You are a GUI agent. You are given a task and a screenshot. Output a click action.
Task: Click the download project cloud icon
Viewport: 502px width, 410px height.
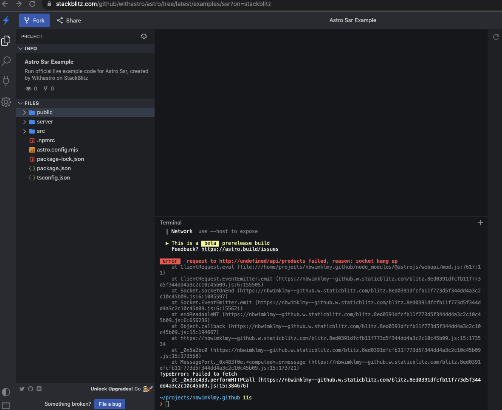tap(144, 37)
